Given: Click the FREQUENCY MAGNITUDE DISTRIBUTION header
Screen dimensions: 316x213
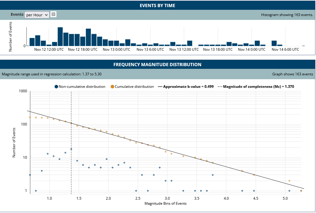Looking at the screenshot, I should 157,64.
